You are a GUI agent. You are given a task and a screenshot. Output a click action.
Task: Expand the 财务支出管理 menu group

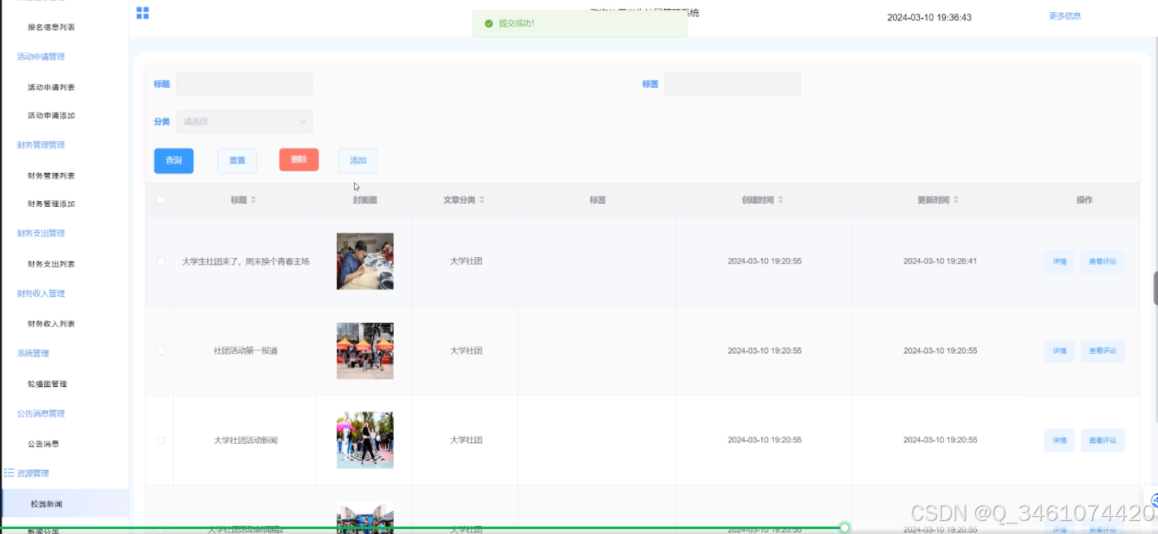[x=41, y=234]
